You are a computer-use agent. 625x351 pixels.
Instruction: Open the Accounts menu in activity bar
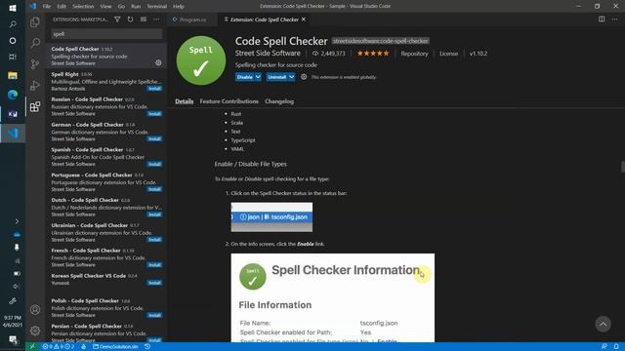coord(35,310)
